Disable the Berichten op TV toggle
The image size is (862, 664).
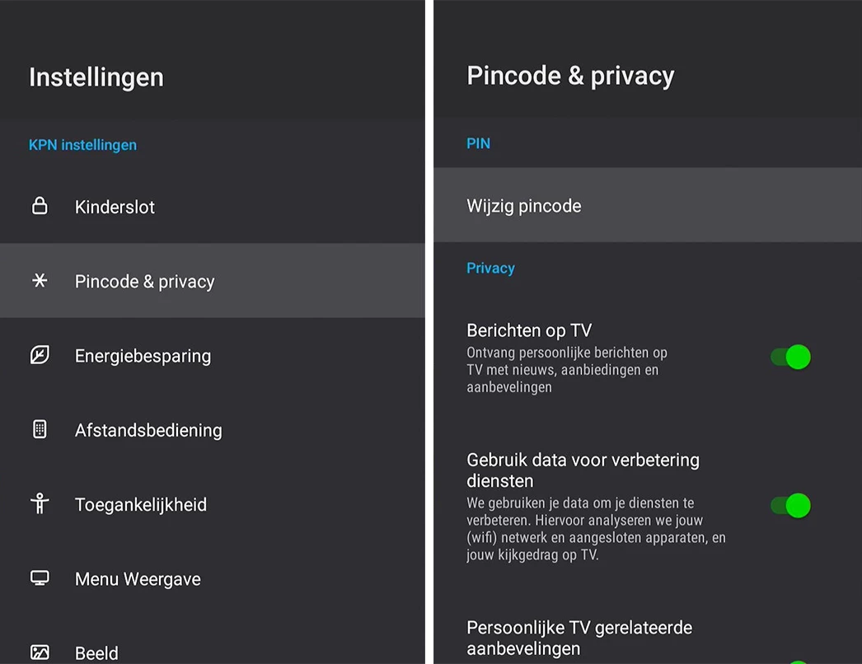(790, 357)
